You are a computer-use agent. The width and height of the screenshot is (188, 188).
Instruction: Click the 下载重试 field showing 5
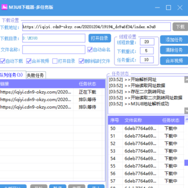click(x=147, y=51)
